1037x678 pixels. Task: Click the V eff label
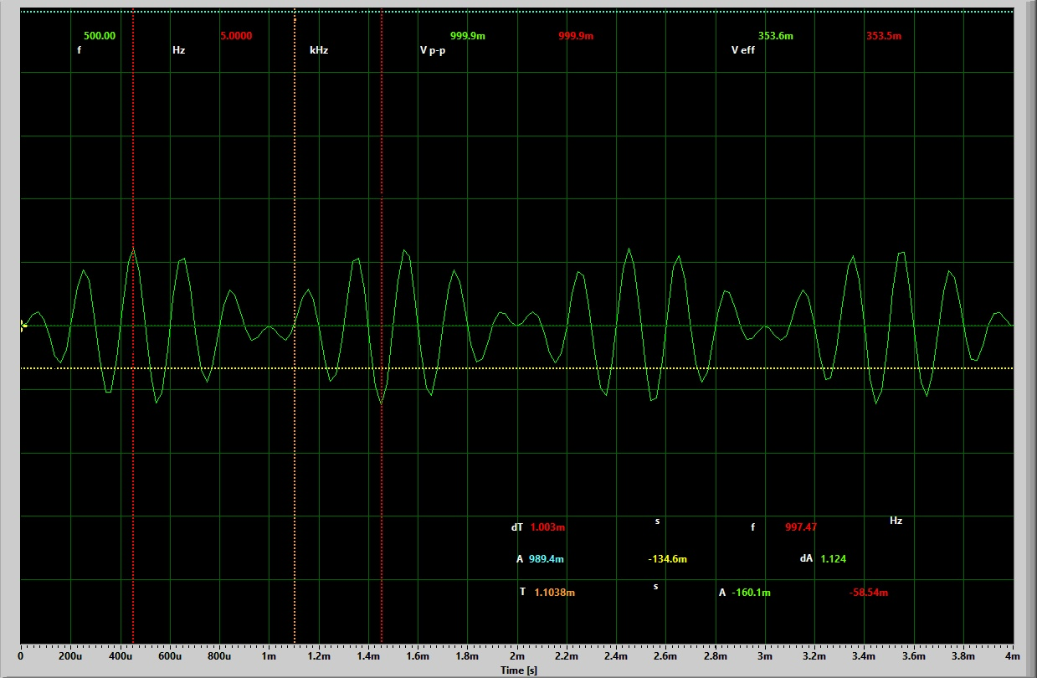(743, 50)
